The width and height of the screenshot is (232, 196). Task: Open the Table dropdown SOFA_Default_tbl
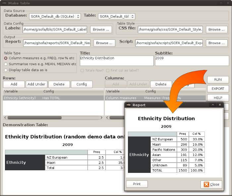coord(117,17)
